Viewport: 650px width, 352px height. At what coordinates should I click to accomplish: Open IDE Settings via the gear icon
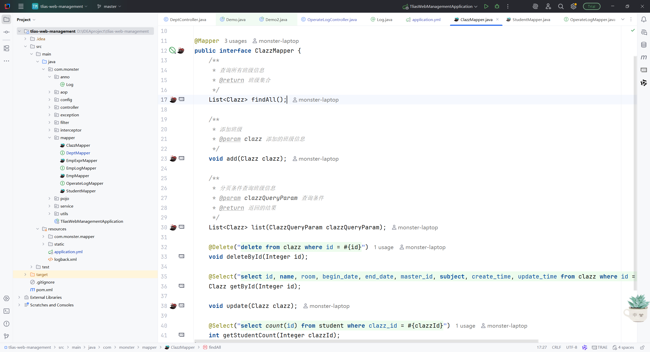pyautogui.click(x=574, y=6)
